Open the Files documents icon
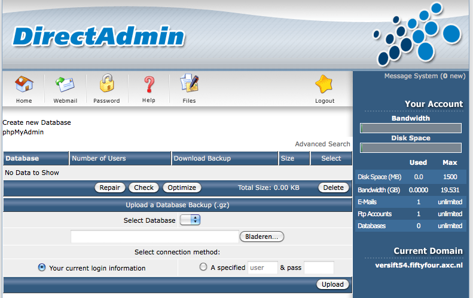The image size is (473, 298). (x=190, y=83)
